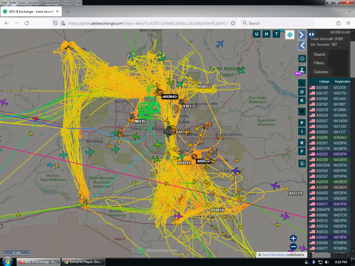Select the ASI292 table row

330,138
